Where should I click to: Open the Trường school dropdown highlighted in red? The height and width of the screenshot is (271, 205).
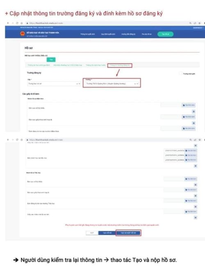(112, 84)
